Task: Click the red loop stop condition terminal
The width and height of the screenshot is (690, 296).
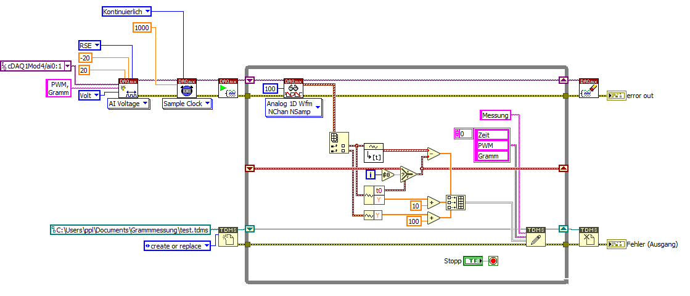Action: click(493, 261)
